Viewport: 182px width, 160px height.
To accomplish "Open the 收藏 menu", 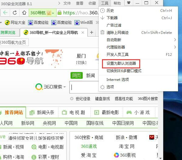I will 92,3.
